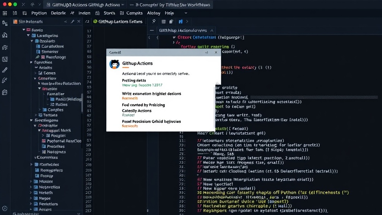The width and height of the screenshot is (382, 215).
Task: Click the icon before the Invien menu
Action: [72, 13]
